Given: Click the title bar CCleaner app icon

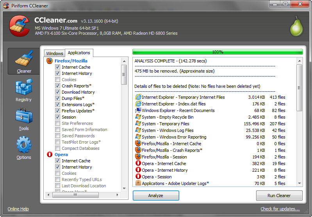Looking at the screenshot, I should point(6,5).
